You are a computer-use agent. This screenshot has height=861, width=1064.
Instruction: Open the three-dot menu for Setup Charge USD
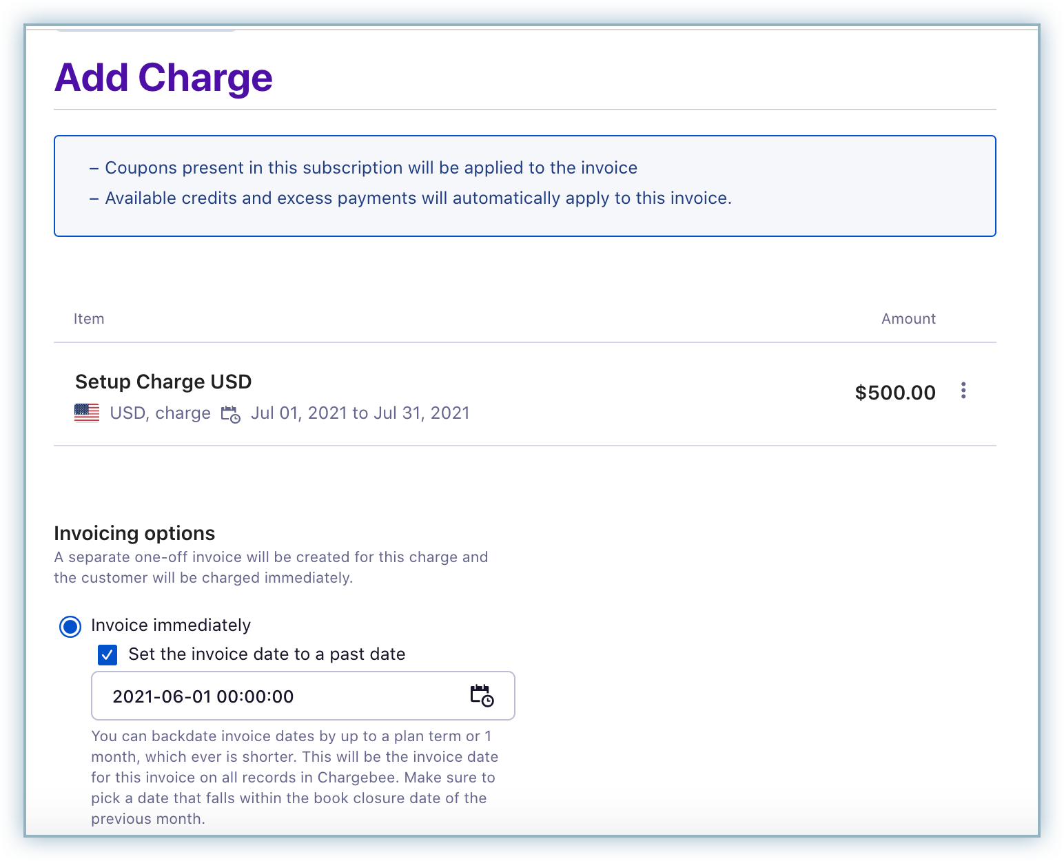point(963,391)
